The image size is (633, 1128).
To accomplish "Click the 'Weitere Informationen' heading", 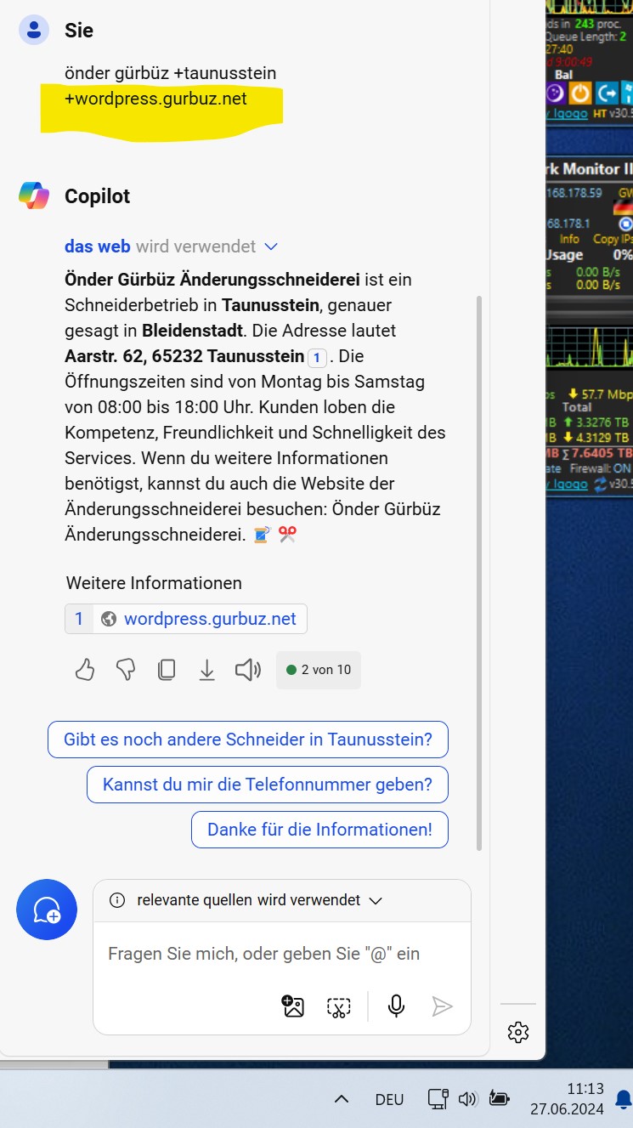I will 154,583.
